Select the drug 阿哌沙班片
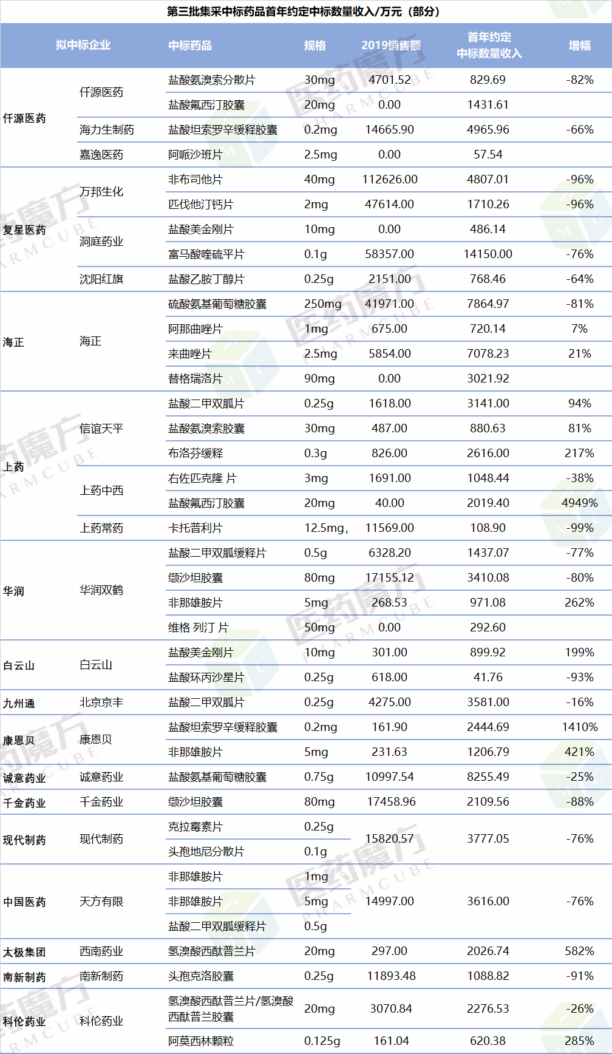Viewport: 612px width, 1054px height. pos(195,155)
